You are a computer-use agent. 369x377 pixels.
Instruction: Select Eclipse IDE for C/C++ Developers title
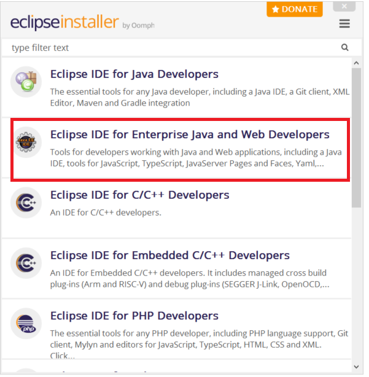[x=139, y=195]
